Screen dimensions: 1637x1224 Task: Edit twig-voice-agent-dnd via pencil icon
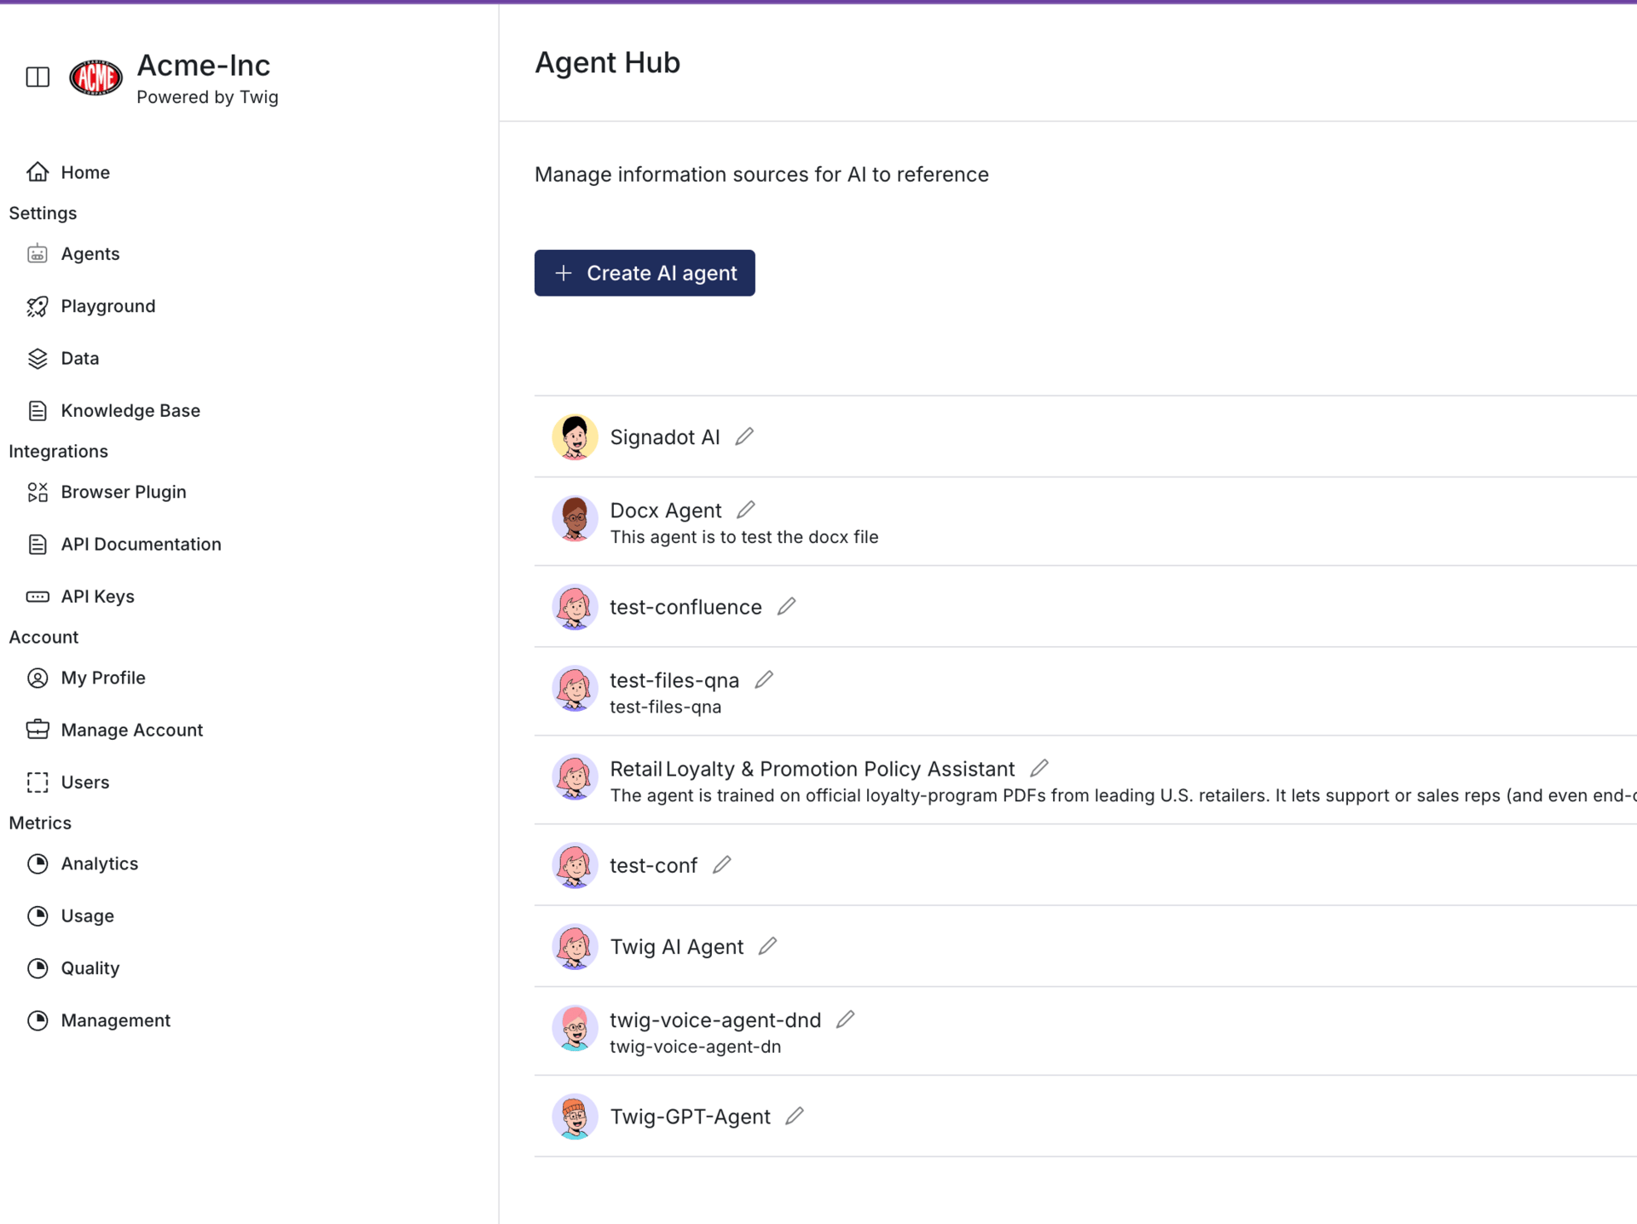click(845, 1019)
